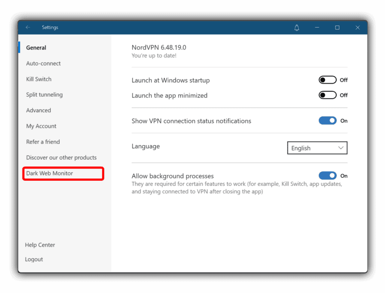385x293 pixels.
Task: Select Advanced in the sidebar
Action: point(39,111)
